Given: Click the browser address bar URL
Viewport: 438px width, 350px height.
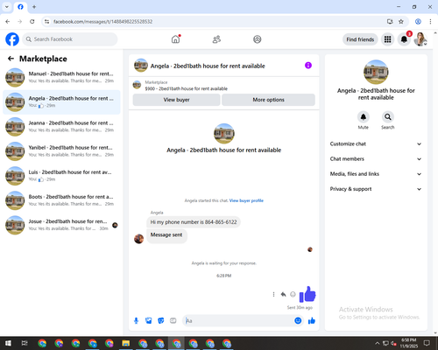Looking at the screenshot, I should pos(102,22).
